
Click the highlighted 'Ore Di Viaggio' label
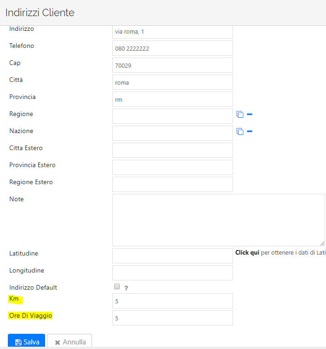point(31,315)
